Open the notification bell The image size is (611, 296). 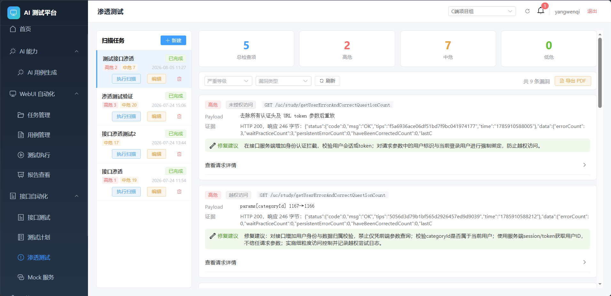tap(541, 11)
